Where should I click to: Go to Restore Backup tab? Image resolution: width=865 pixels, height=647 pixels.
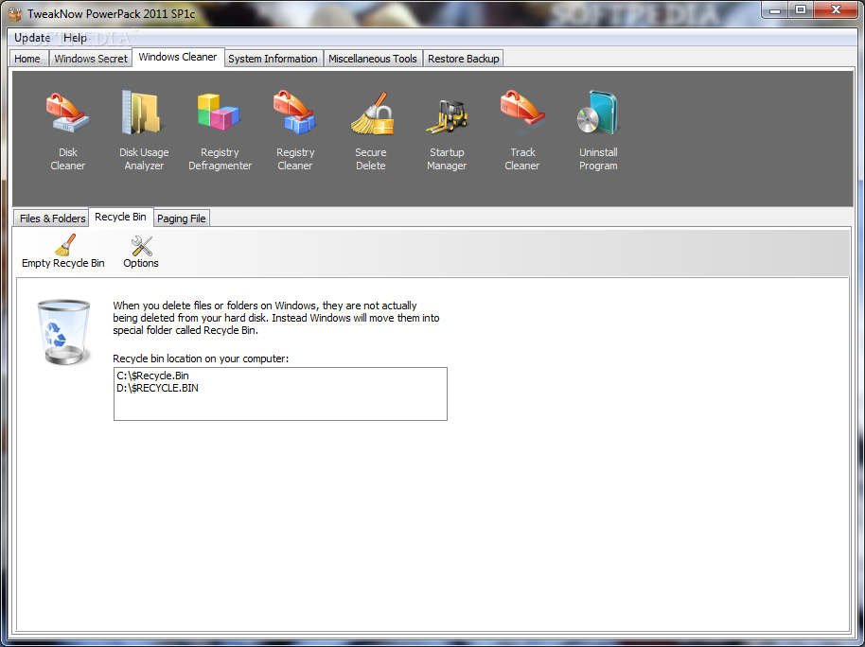tap(463, 59)
